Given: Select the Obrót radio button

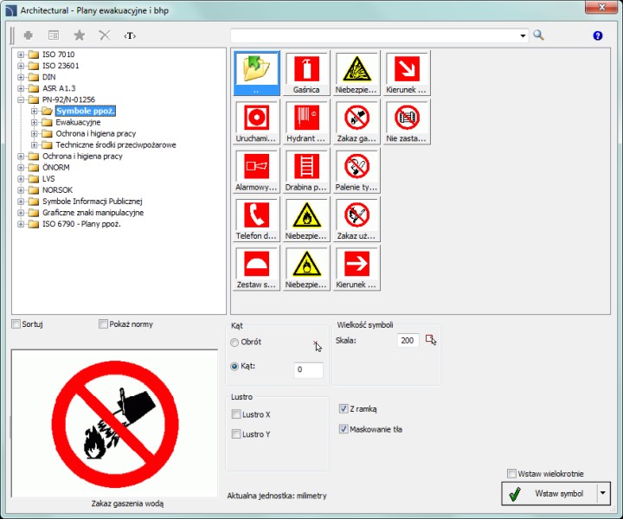Looking at the screenshot, I should pos(235,343).
